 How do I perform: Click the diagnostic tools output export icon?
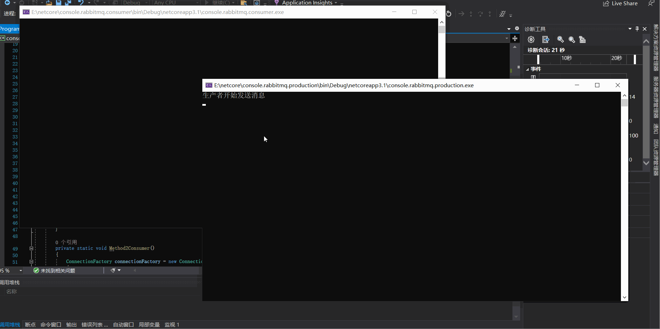pyautogui.click(x=546, y=40)
